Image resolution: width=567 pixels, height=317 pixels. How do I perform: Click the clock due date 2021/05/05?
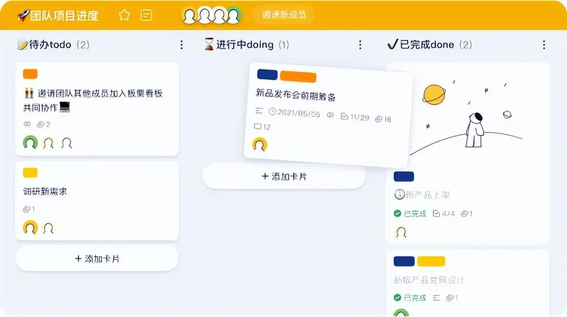point(294,113)
